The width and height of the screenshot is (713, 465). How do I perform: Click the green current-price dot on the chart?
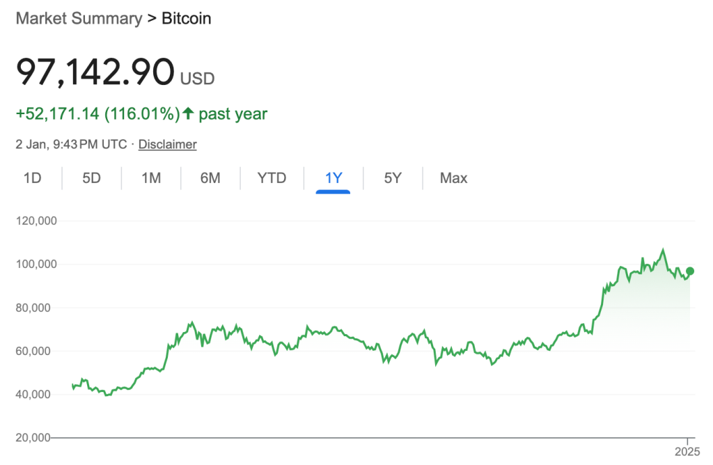(x=690, y=271)
